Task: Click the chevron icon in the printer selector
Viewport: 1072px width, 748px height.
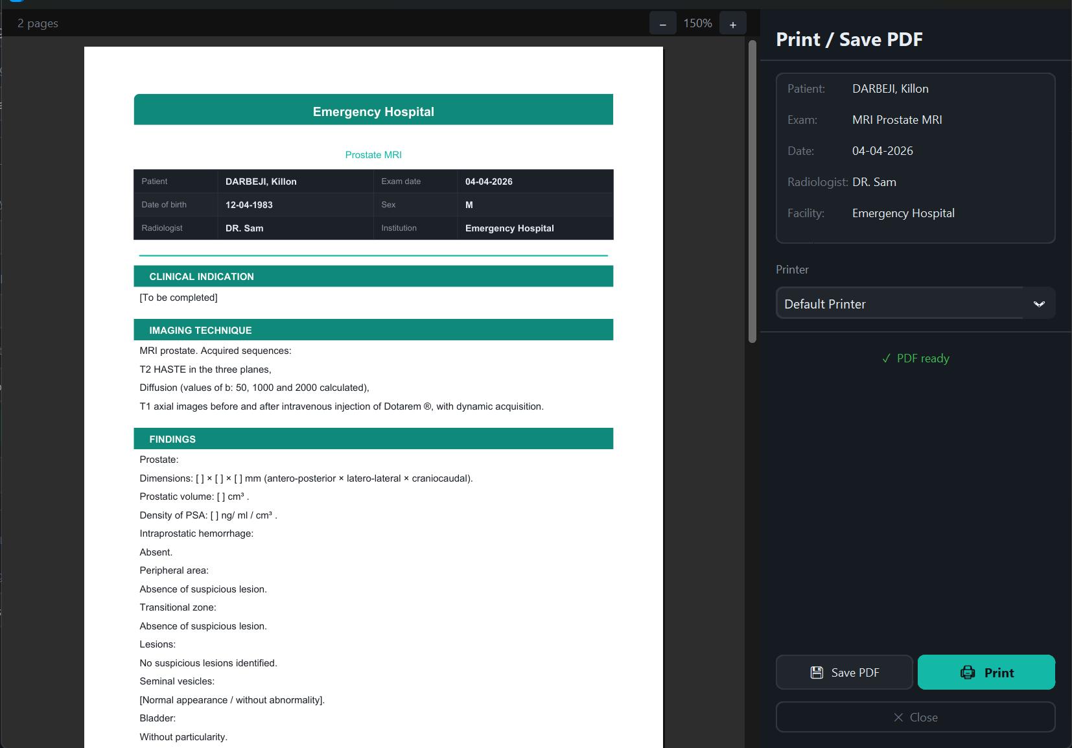Action: click(1039, 303)
